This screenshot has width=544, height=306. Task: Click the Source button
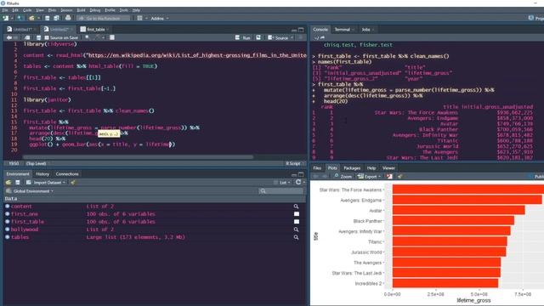[x=278, y=37]
